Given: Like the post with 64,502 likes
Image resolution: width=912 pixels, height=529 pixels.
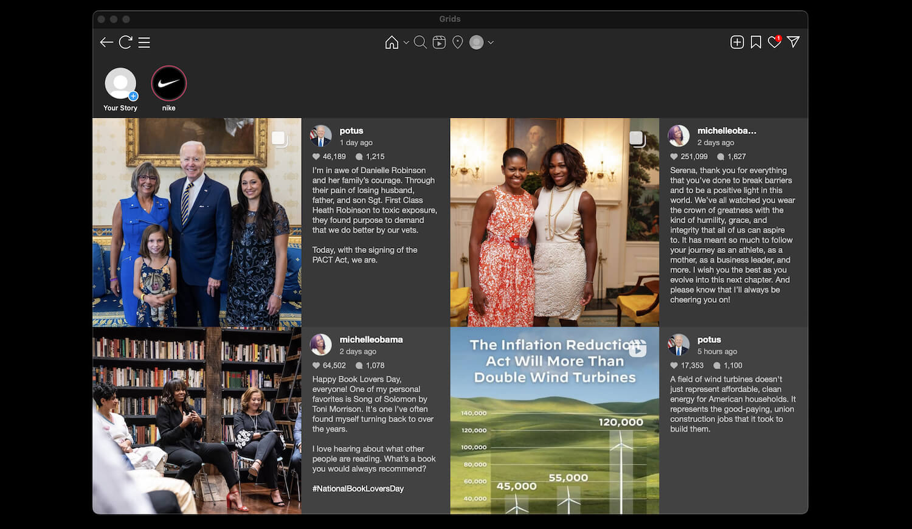Looking at the screenshot, I should 316,365.
